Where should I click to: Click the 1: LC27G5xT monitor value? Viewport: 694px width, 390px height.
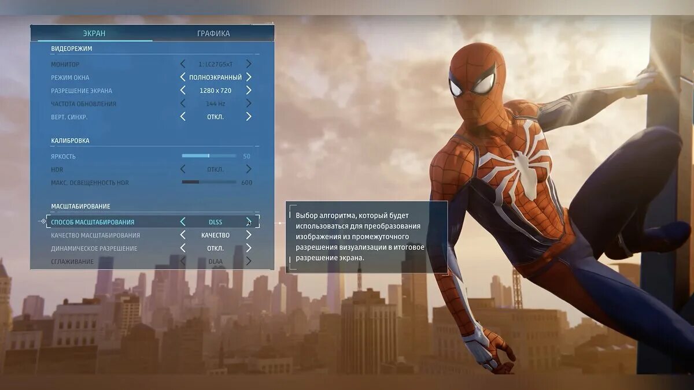(x=215, y=64)
